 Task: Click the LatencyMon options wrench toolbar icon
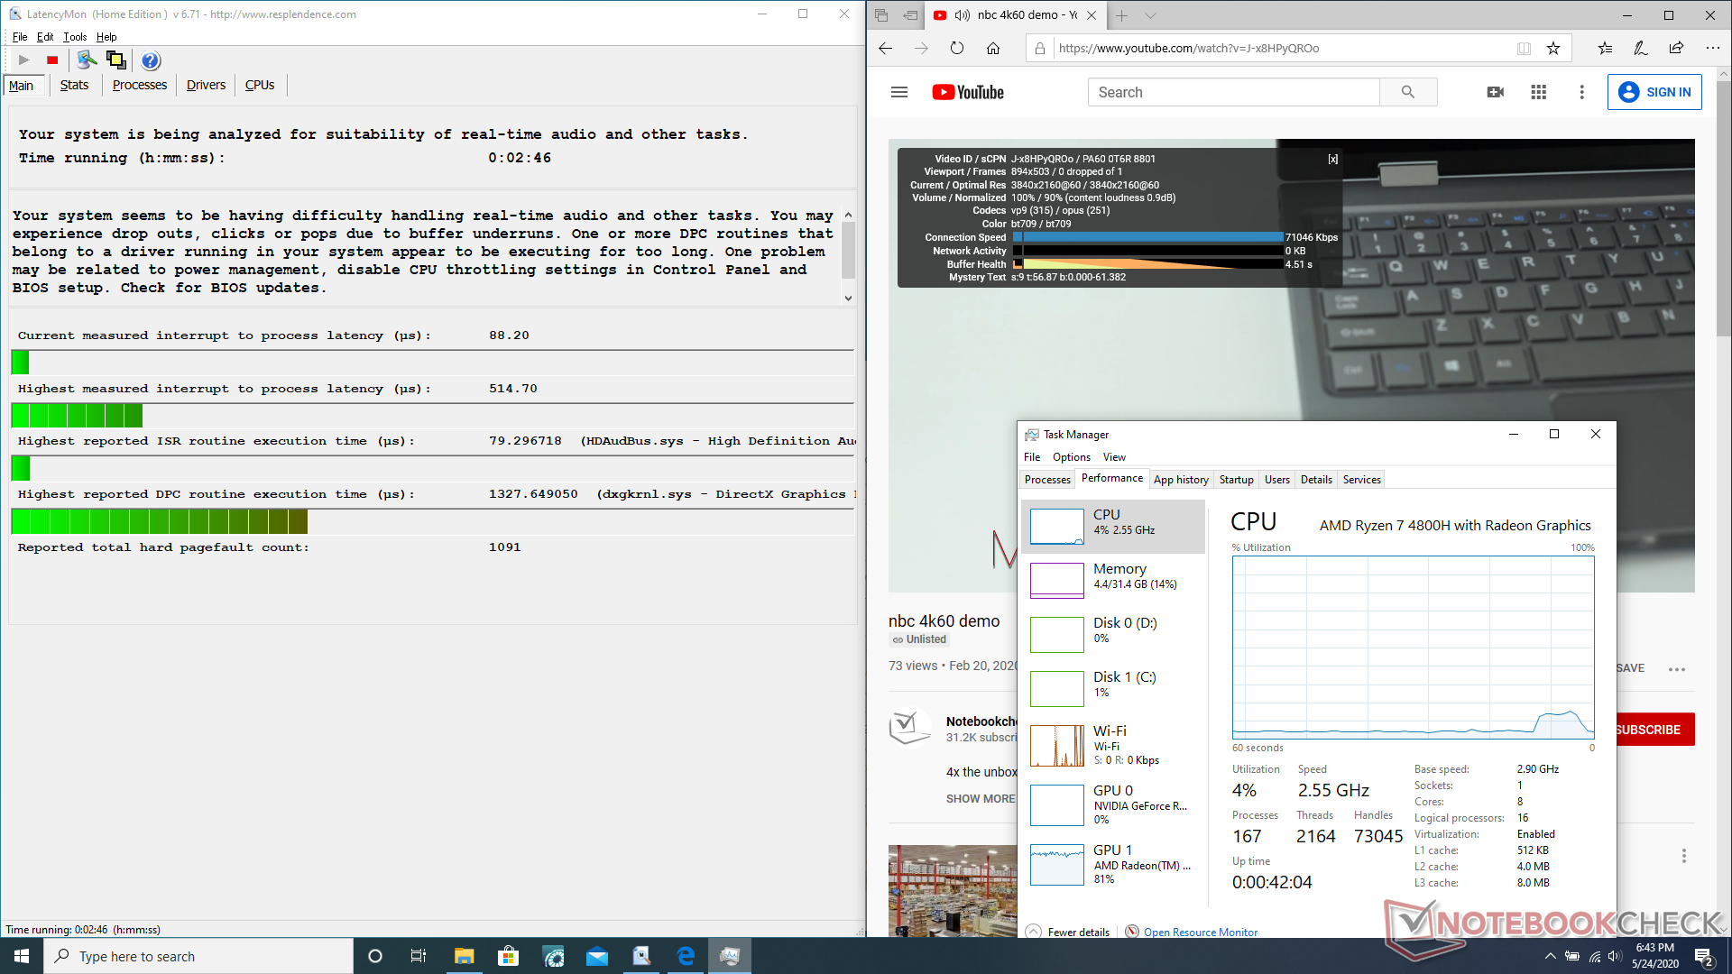click(x=87, y=60)
